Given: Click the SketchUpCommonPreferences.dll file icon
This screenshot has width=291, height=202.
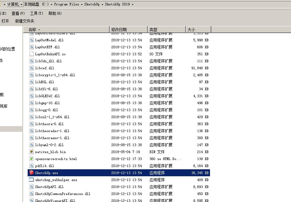Looking at the screenshot, I should [x=31, y=194].
